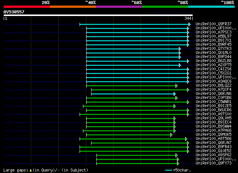Click the arrowhead ending the Q7XTK3 alignment
This screenshot has width=238, height=173.
point(180,49)
